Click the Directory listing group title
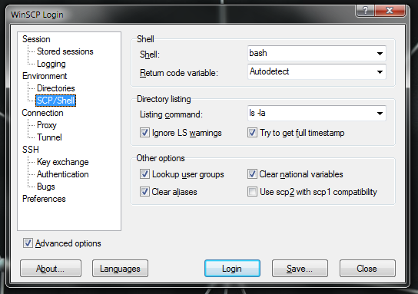This screenshot has height=294, width=418. pos(164,99)
